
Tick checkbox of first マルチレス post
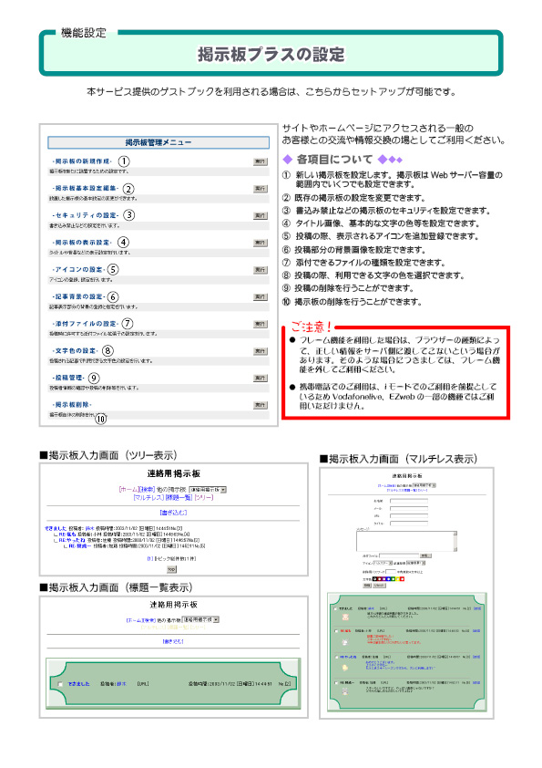coord(335,608)
